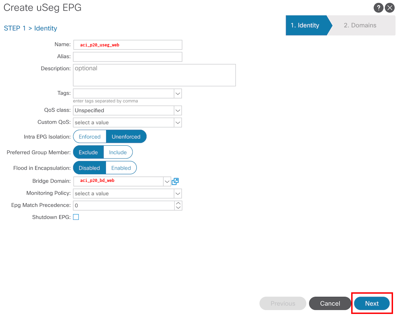Decrease Epg Match Precedence with down arrow
The height and width of the screenshot is (315, 400).
point(178,207)
